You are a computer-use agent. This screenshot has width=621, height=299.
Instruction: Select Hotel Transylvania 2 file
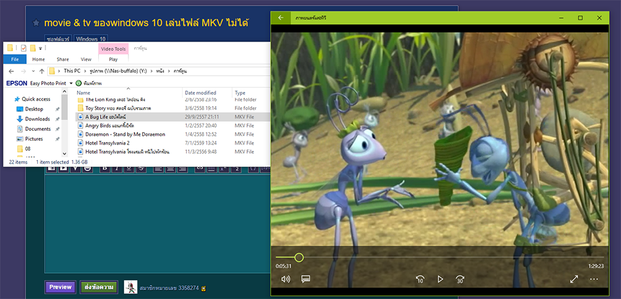[173, 143]
